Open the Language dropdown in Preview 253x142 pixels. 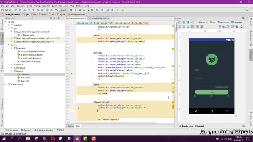point(237,22)
